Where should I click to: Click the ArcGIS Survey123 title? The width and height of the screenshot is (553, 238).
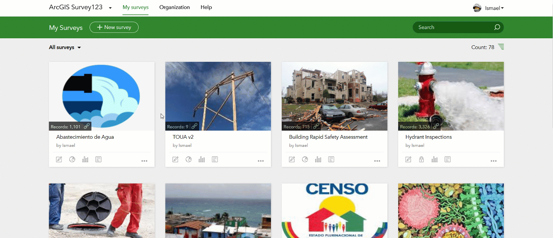(x=76, y=7)
